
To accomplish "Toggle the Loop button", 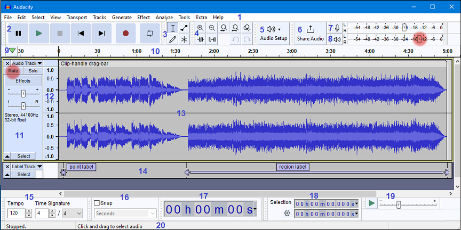I will tap(149, 34).
